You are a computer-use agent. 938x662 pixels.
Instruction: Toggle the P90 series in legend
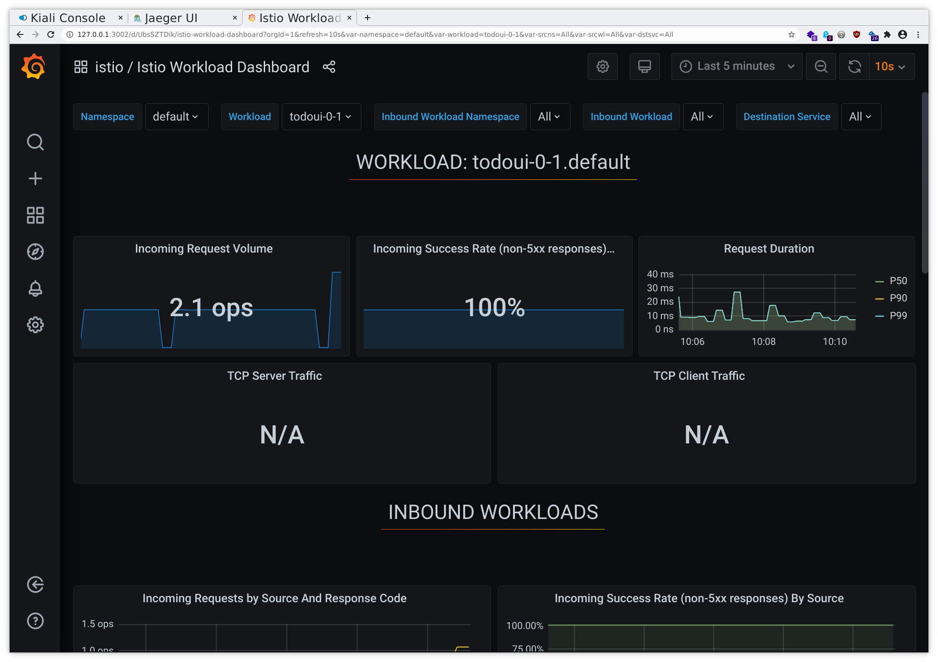click(x=898, y=298)
